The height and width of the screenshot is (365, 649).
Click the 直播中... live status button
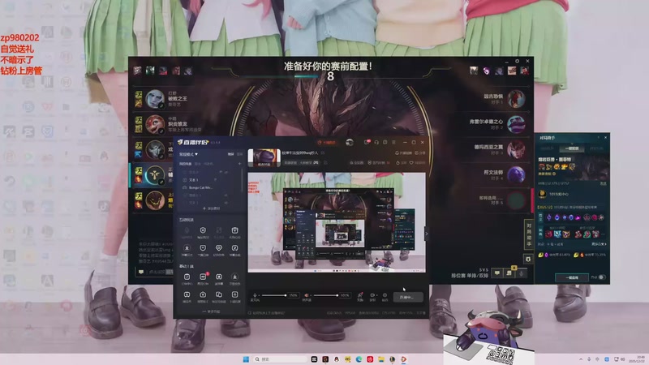pyautogui.click(x=406, y=297)
